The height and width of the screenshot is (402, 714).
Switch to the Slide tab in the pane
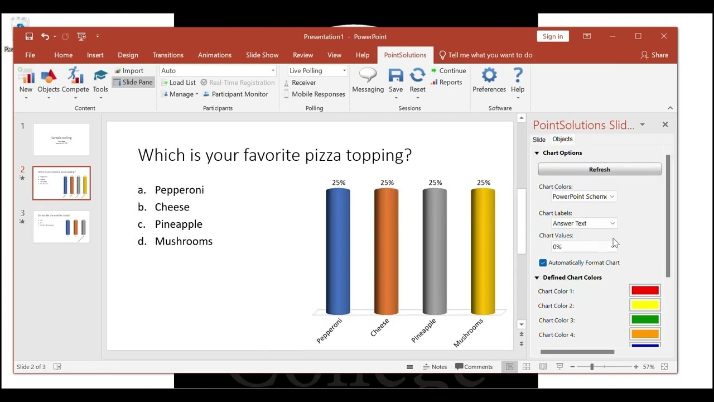(x=539, y=140)
